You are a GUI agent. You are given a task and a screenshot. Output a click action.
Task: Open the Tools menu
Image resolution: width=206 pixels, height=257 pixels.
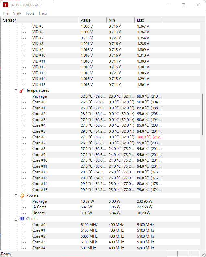pos(30,13)
